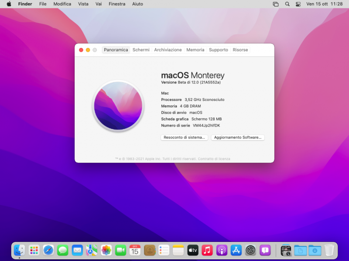Open Launchpad
The width and height of the screenshot is (349, 261).
(34, 250)
